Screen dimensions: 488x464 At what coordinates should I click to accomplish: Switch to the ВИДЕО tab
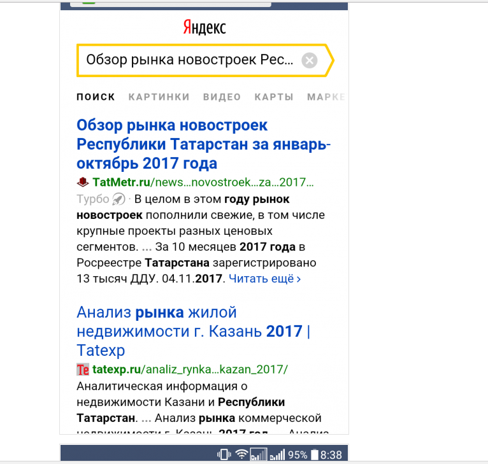[x=222, y=97]
